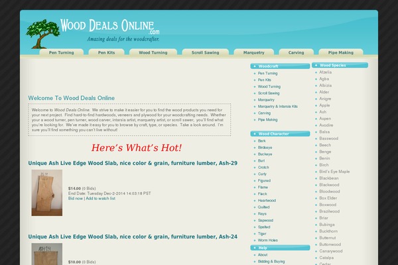Viewport: 398px width, 265px height.
Task: Browse the Afzelia wood species
Action: click(x=326, y=72)
